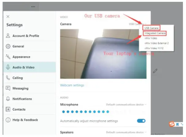Expand the Camera device dropdown
Screen dimensions: 186x137
coord(138,24)
